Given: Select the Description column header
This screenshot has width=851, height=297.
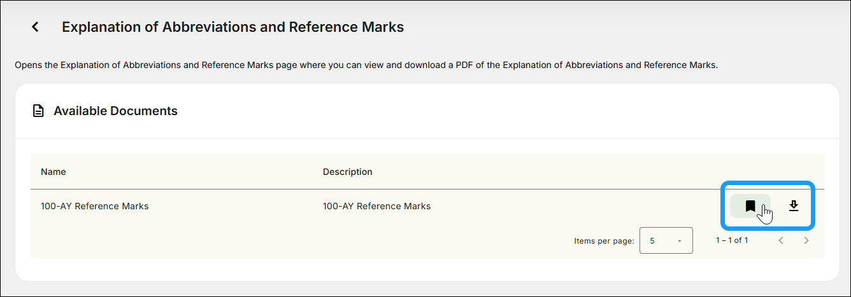Looking at the screenshot, I should click(348, 172).
